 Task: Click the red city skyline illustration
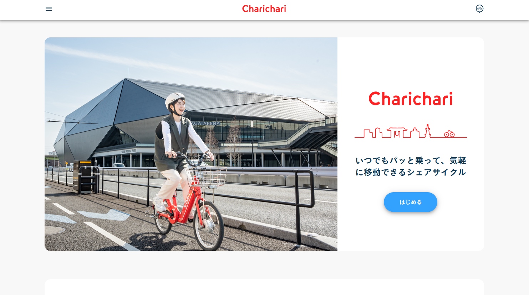tap(411, 131)
